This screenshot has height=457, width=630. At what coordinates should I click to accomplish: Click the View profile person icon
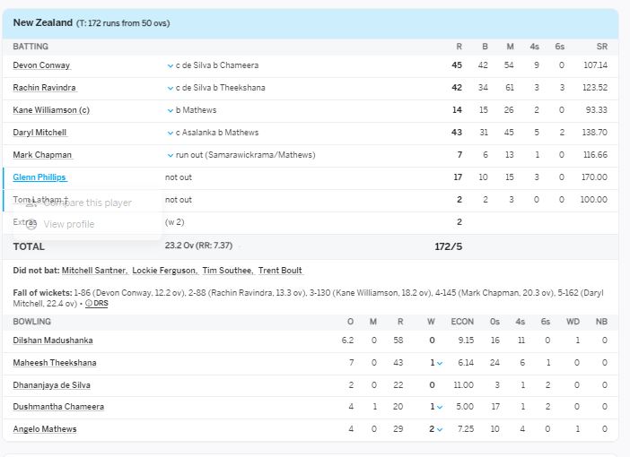31,224
